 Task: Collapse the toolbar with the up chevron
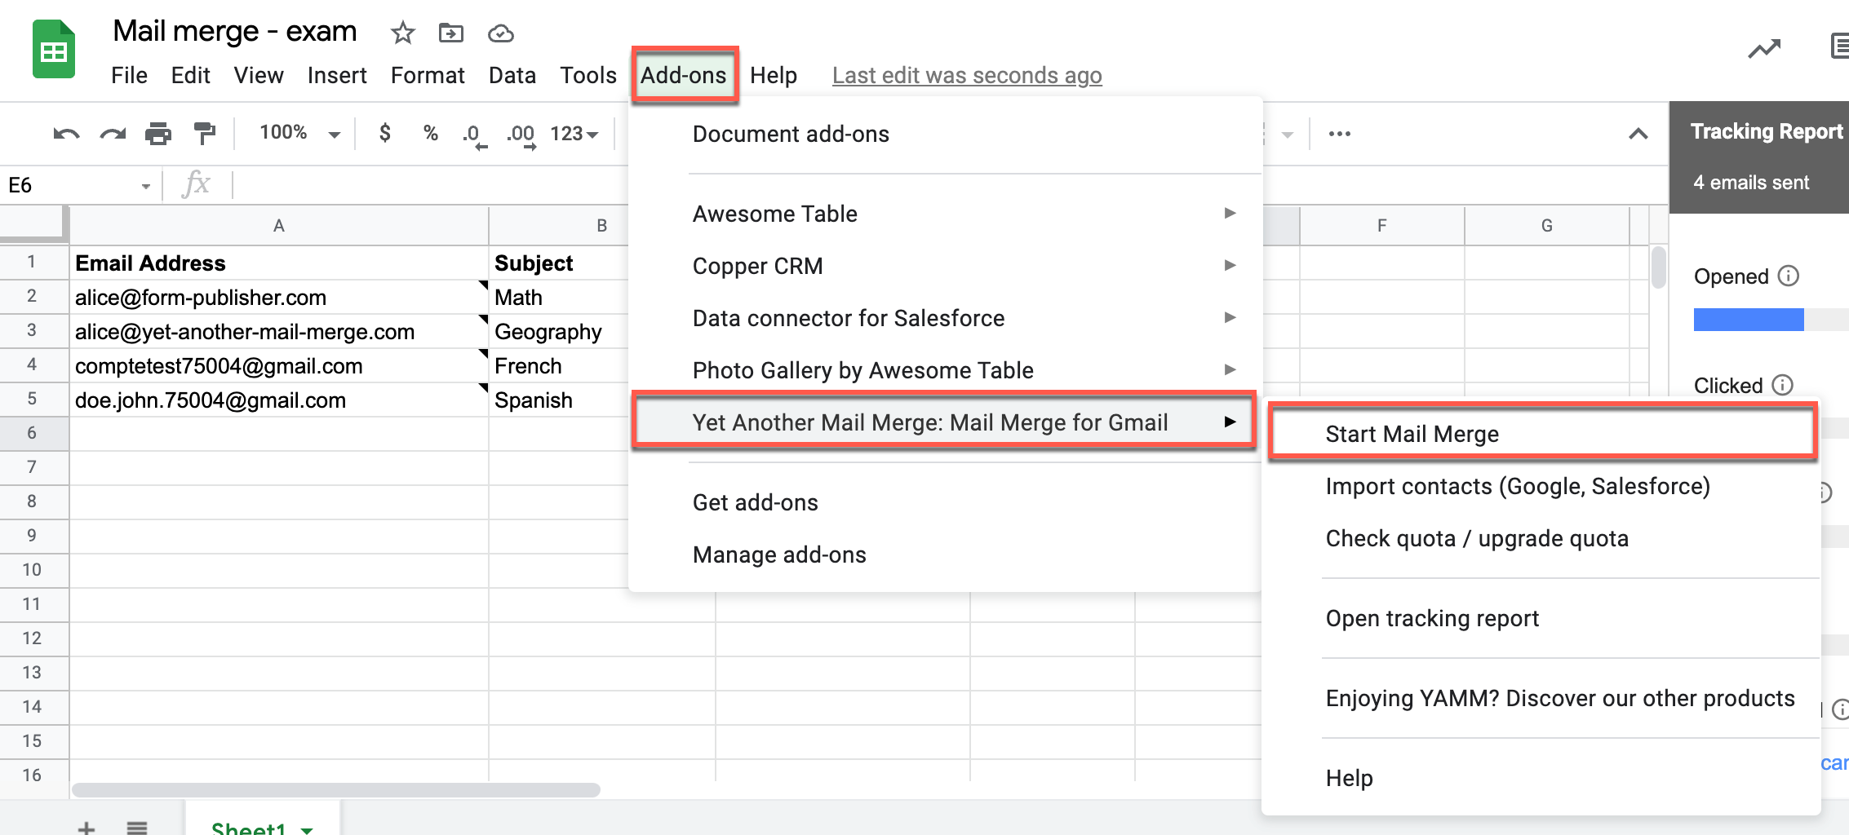pos(1638,134)
